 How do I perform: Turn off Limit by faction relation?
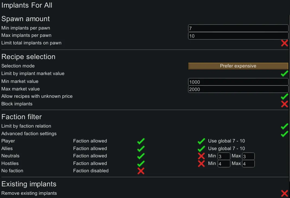click(x=284, y=126)
